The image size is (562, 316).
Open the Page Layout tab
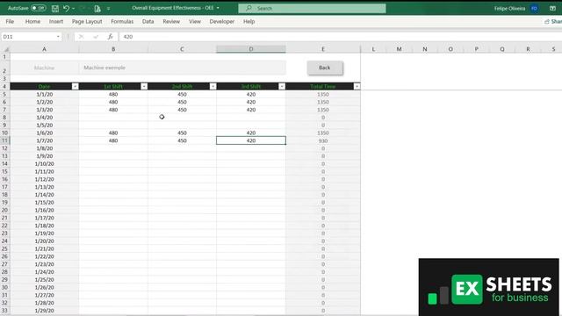coord(87,21)
